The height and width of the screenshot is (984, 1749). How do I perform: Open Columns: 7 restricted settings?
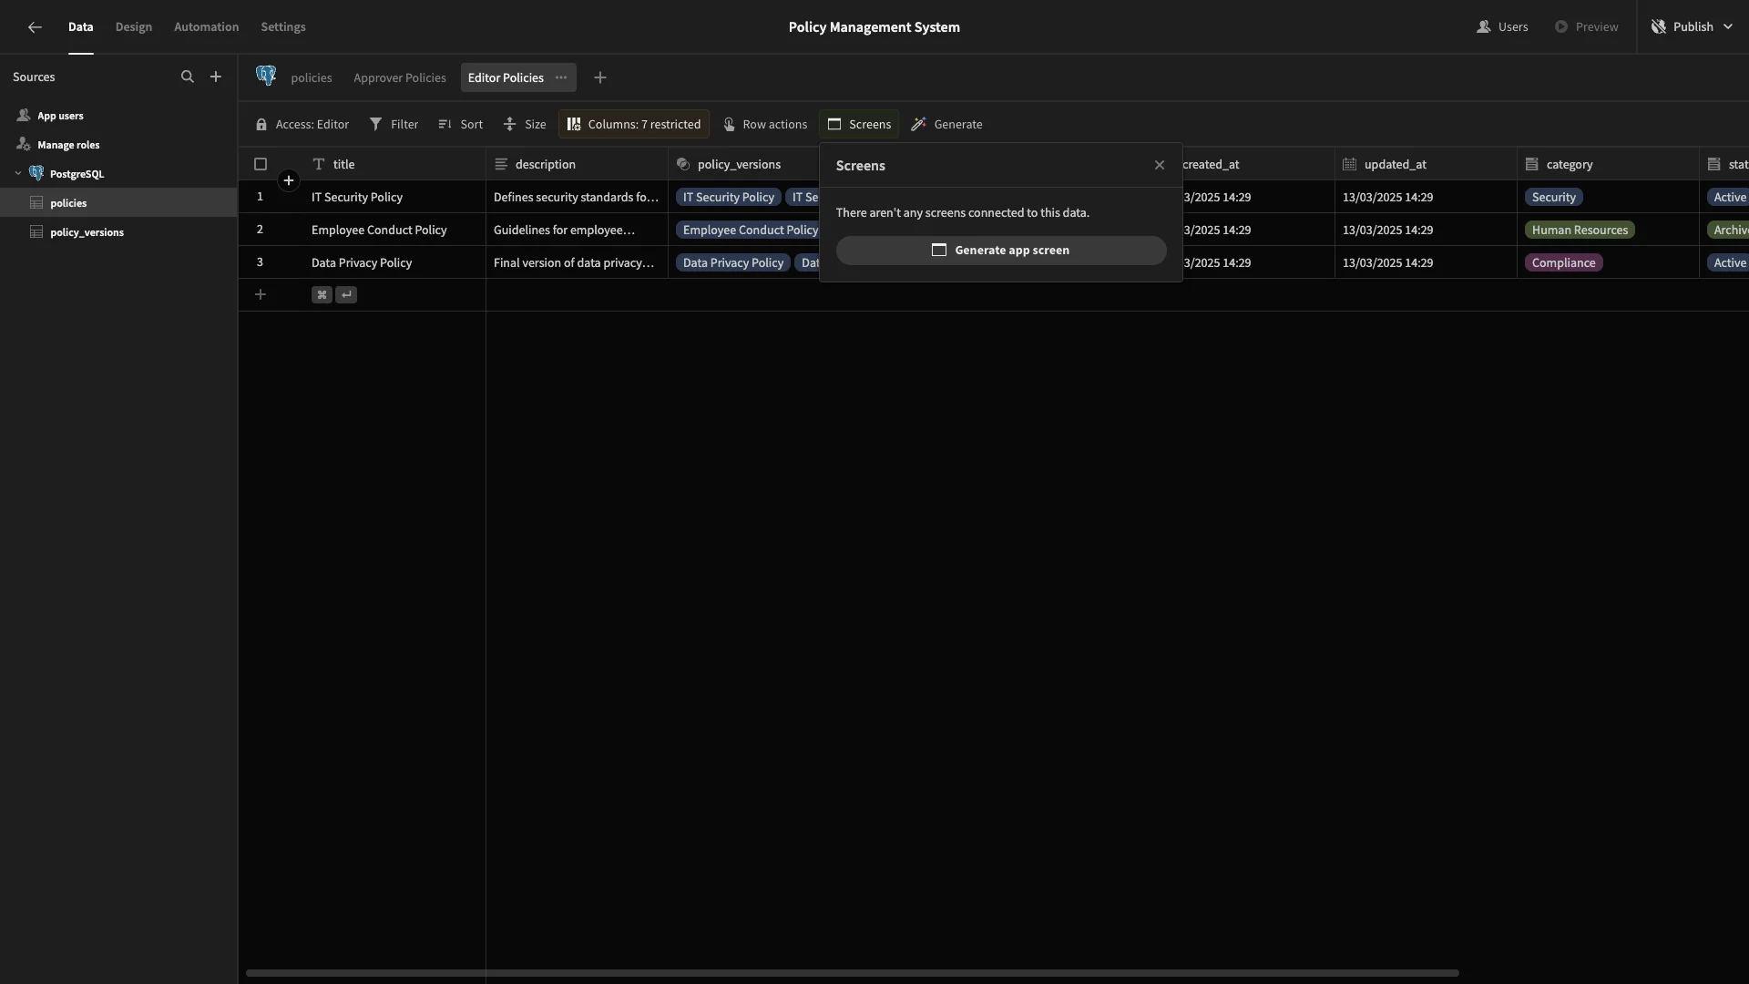(x=634, y=124)
